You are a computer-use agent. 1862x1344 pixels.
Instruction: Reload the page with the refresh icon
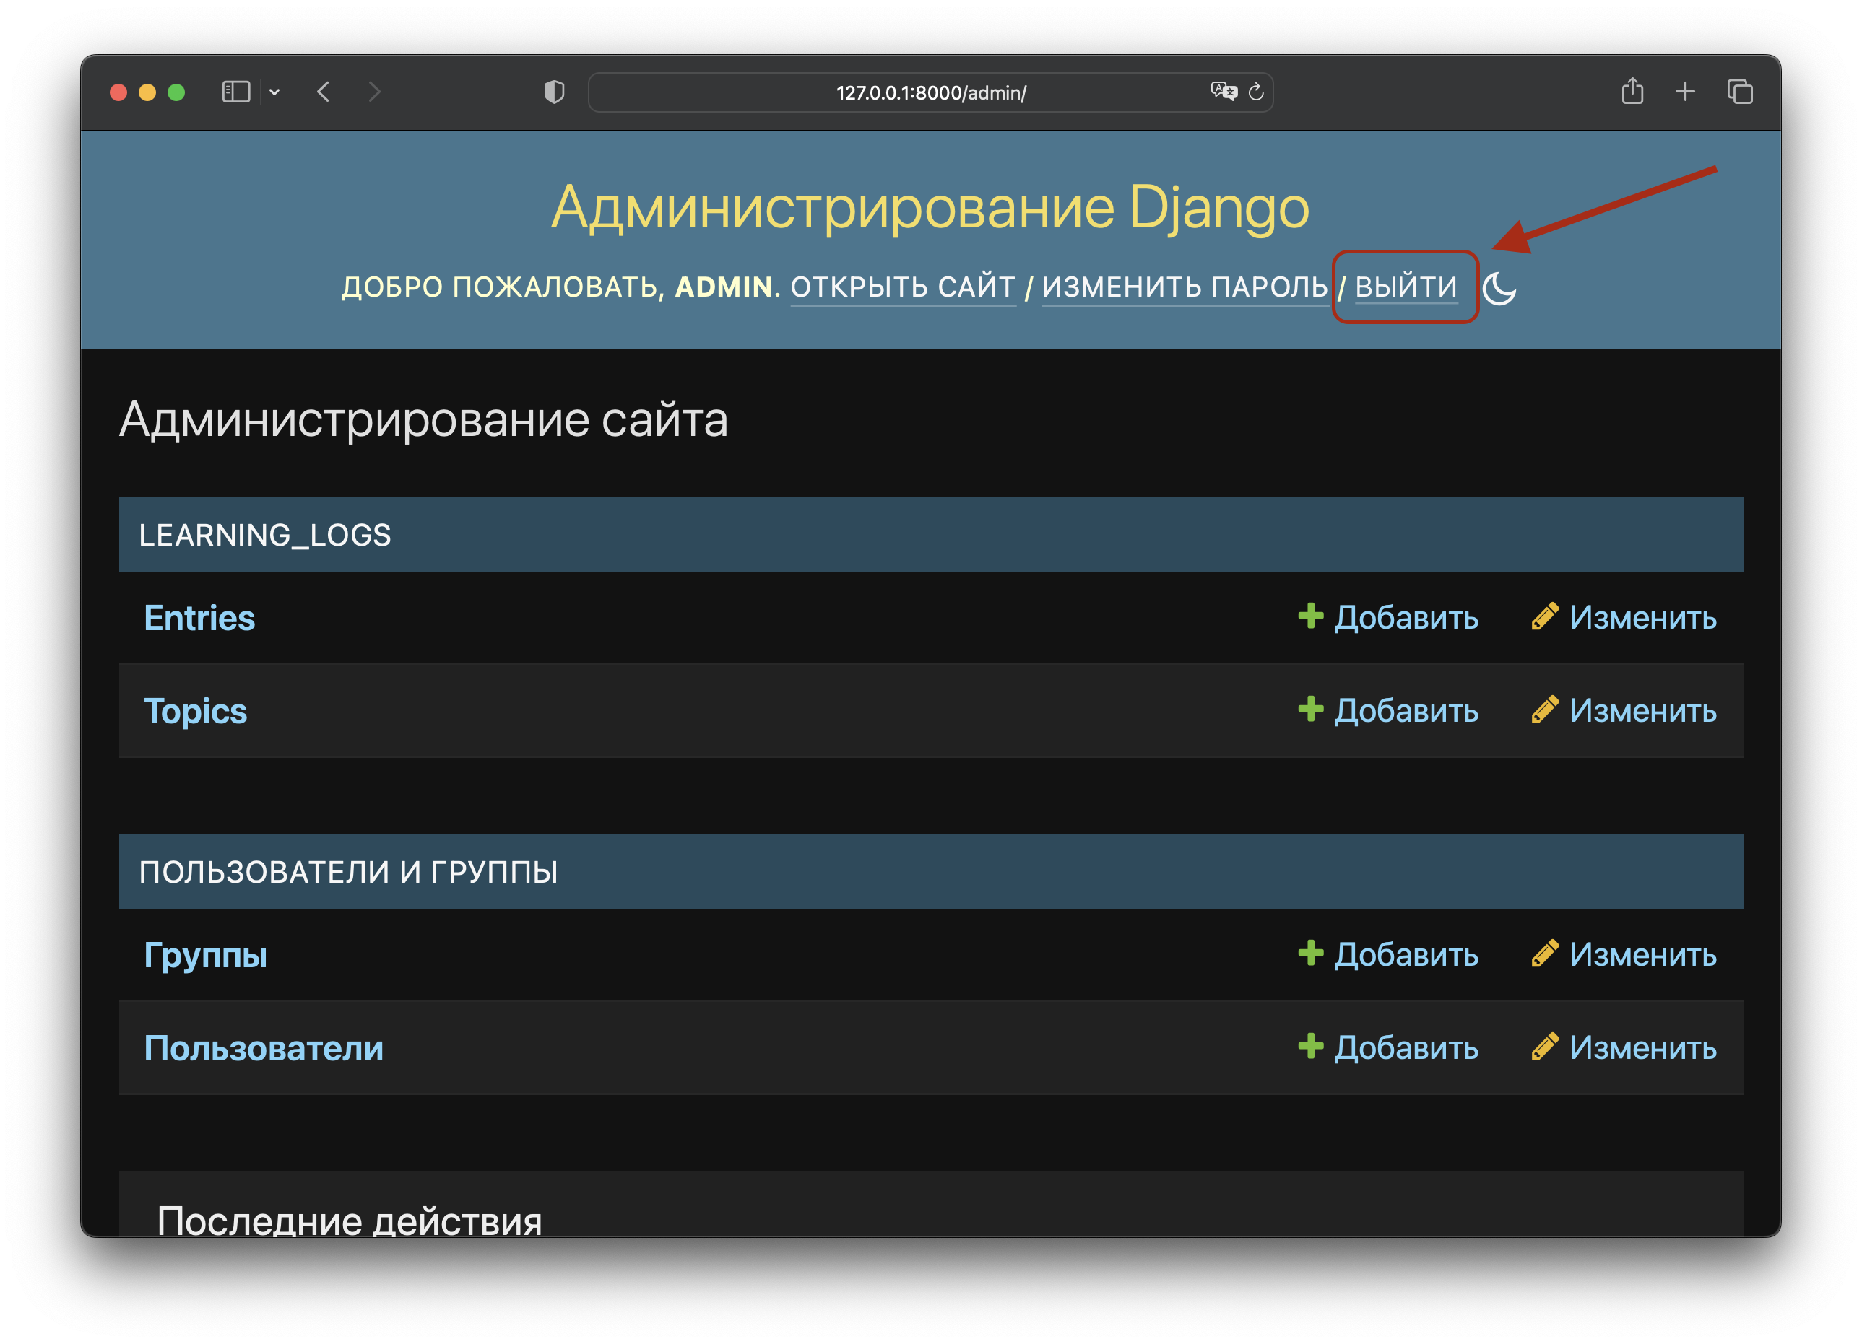[x=1255, y=92]
